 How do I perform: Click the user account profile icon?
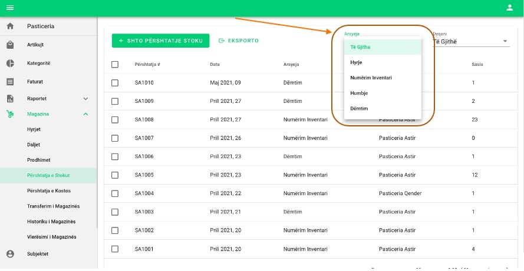click(x=510, y=8)
